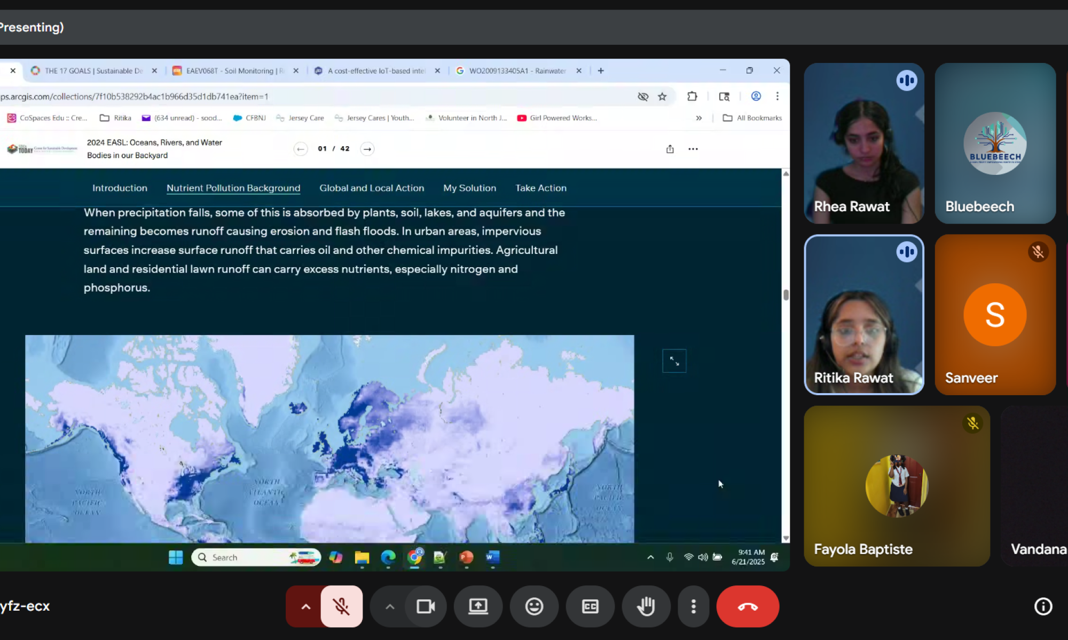Click the crossed-out eye icon in the address bar
This screenshot has height=640, width=1068.
coord(643,97)
